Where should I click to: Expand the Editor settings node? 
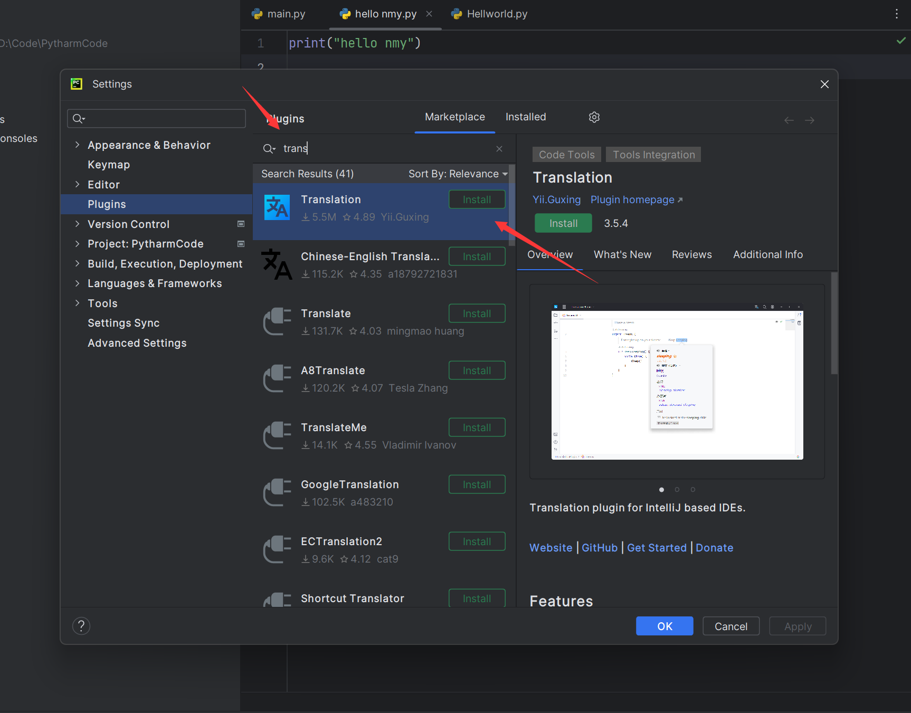[78, 184]
